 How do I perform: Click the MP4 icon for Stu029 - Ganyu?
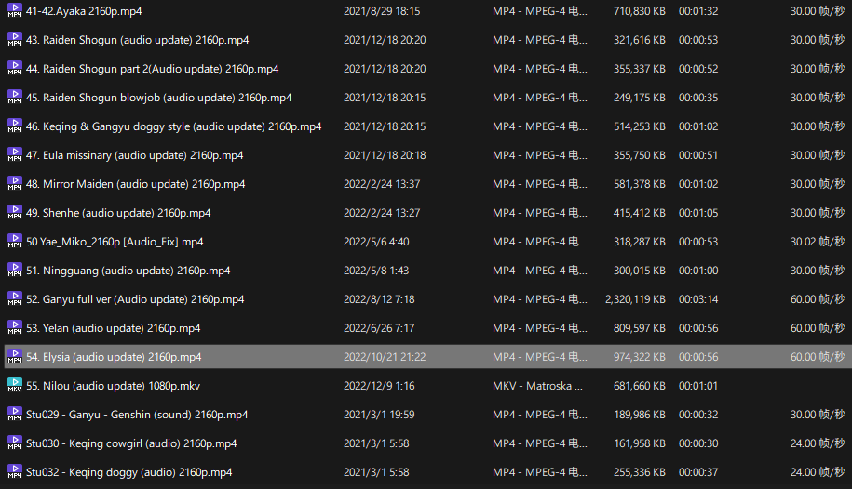15,414
